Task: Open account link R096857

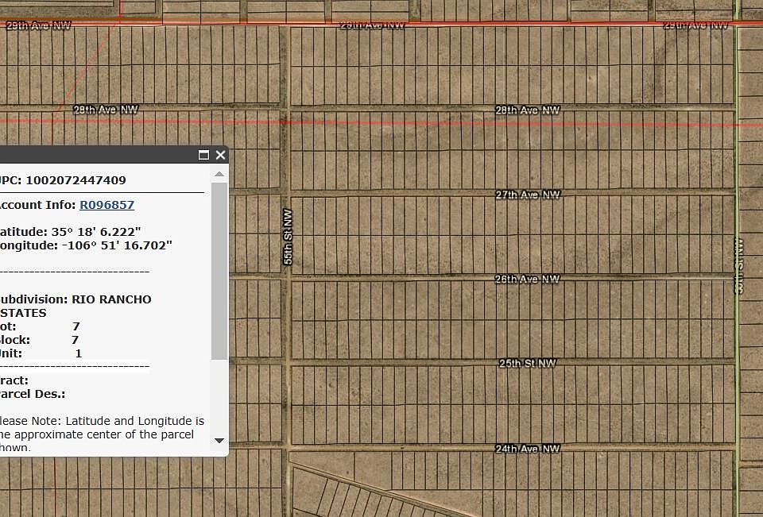Action: [107, 205]
